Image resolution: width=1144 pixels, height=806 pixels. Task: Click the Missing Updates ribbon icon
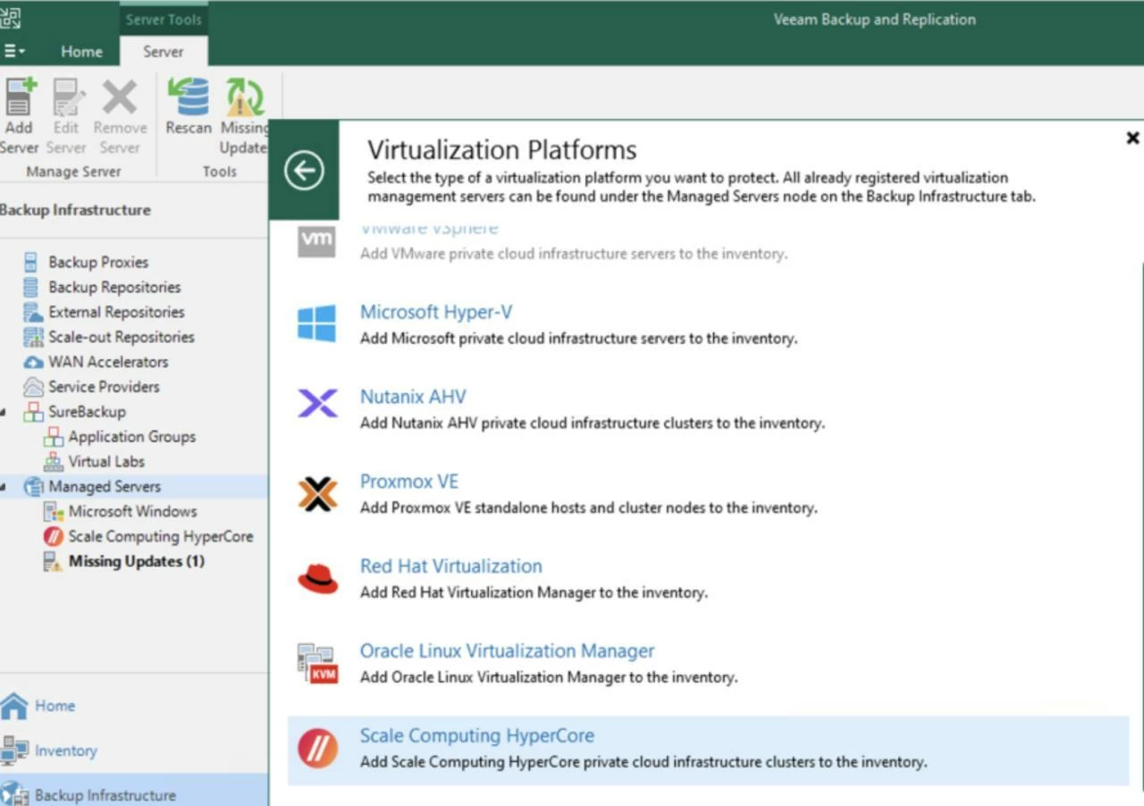(x=244, y=97)
